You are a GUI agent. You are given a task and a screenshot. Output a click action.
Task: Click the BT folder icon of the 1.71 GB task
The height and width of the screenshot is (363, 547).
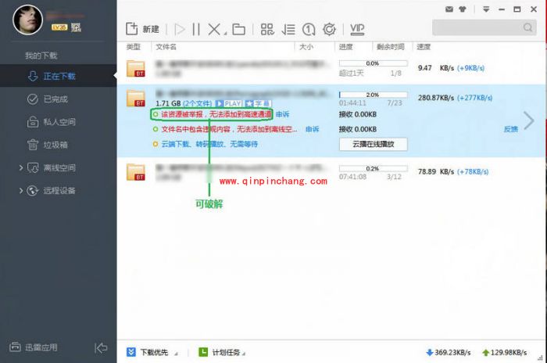pyautogui.click(x=135, y=98)
